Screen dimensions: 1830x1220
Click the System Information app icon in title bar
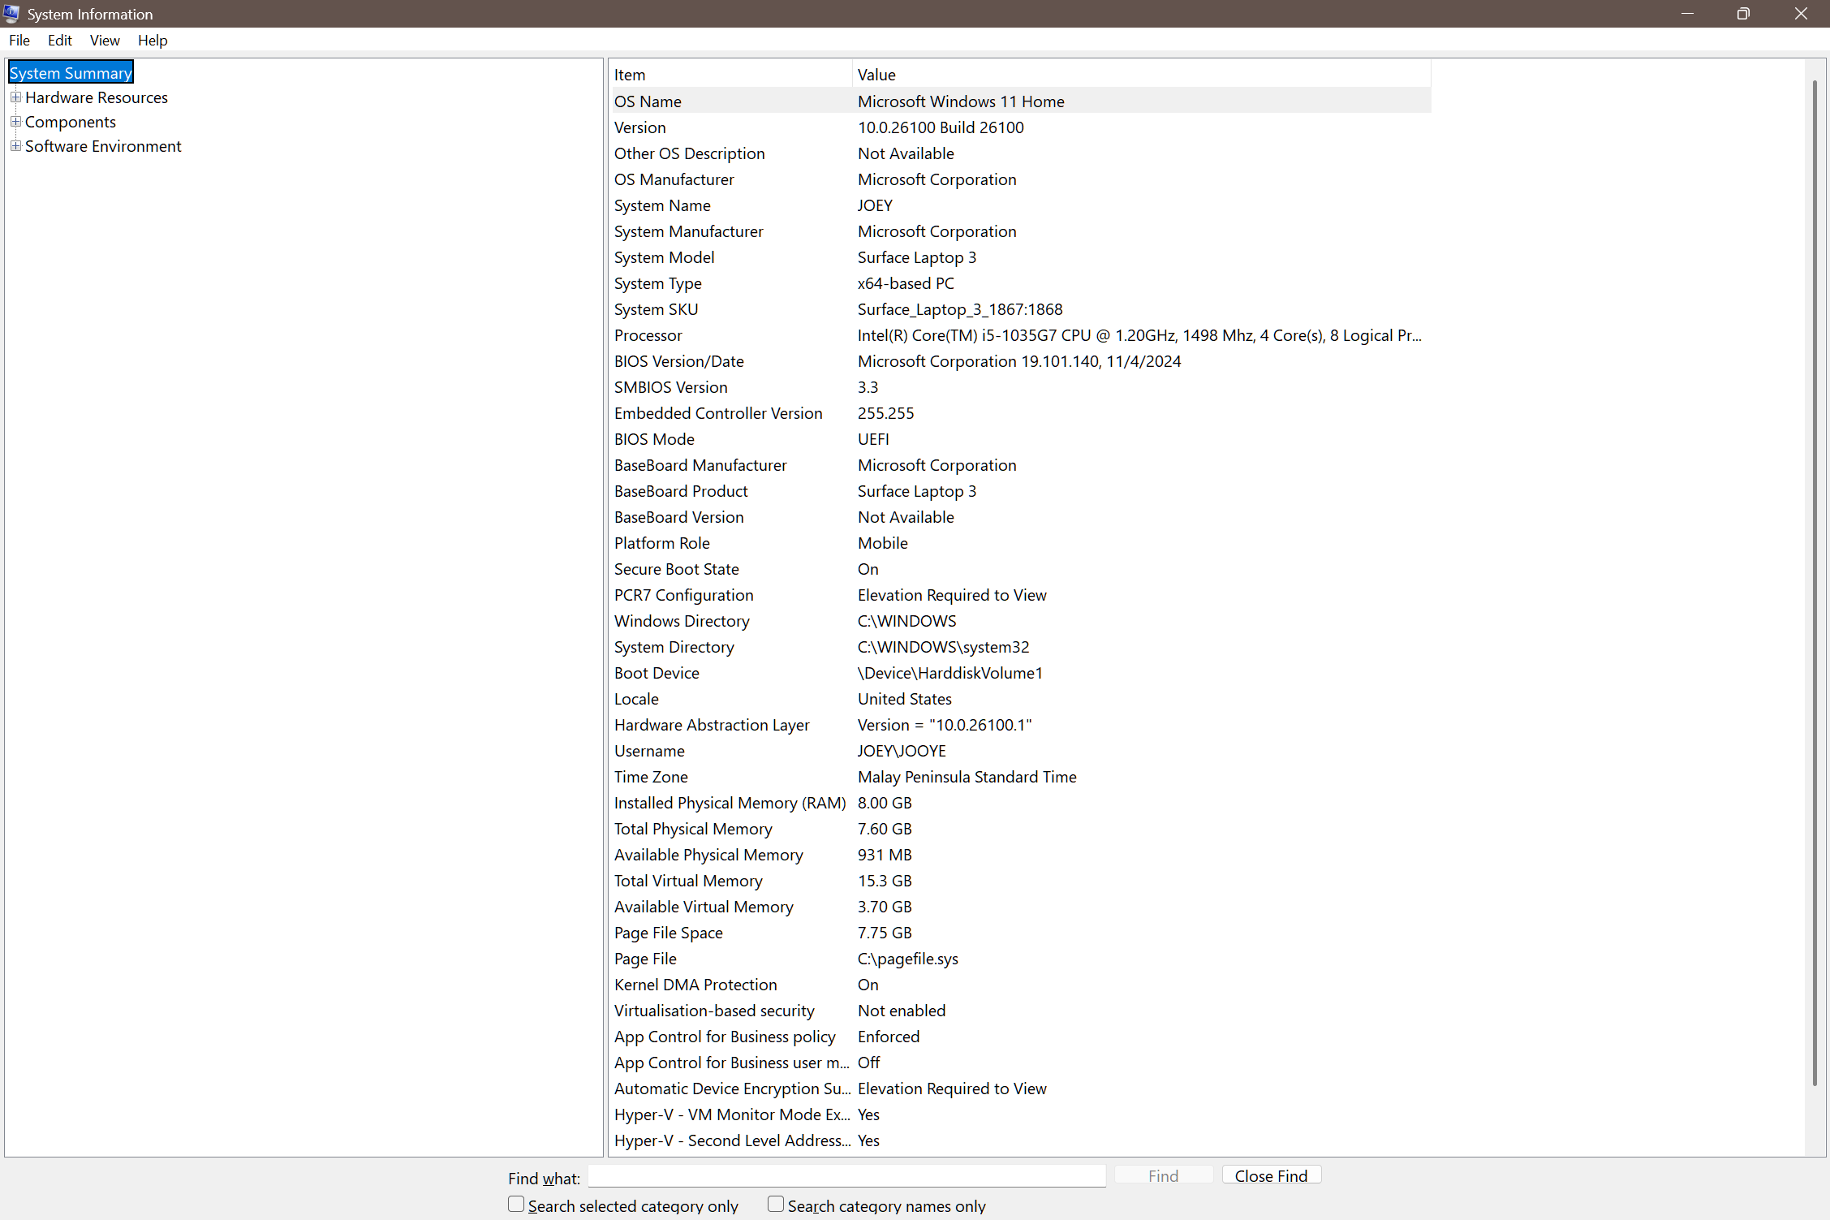click(x=11, y=14)
